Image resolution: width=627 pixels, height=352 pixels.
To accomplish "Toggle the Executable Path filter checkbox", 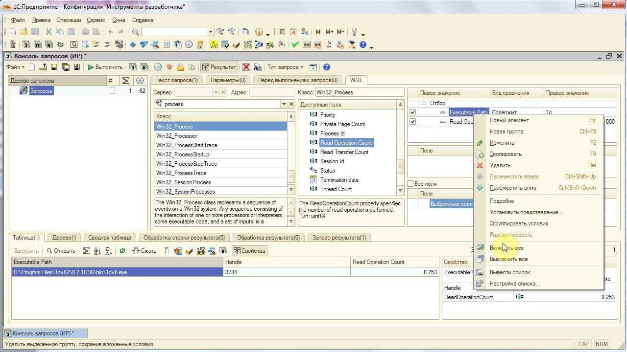I will click(x=412, y=112).
